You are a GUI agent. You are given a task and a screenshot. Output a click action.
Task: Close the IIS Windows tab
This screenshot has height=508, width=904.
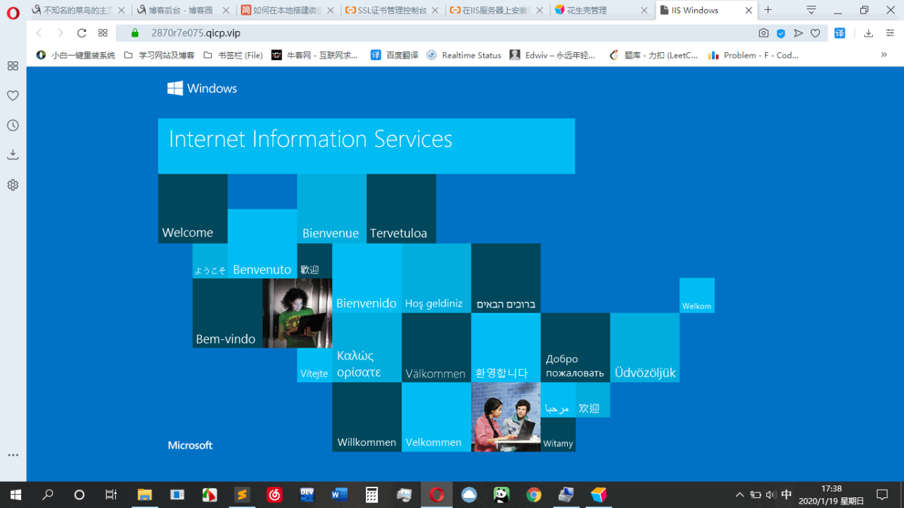(x=749, y=11)
